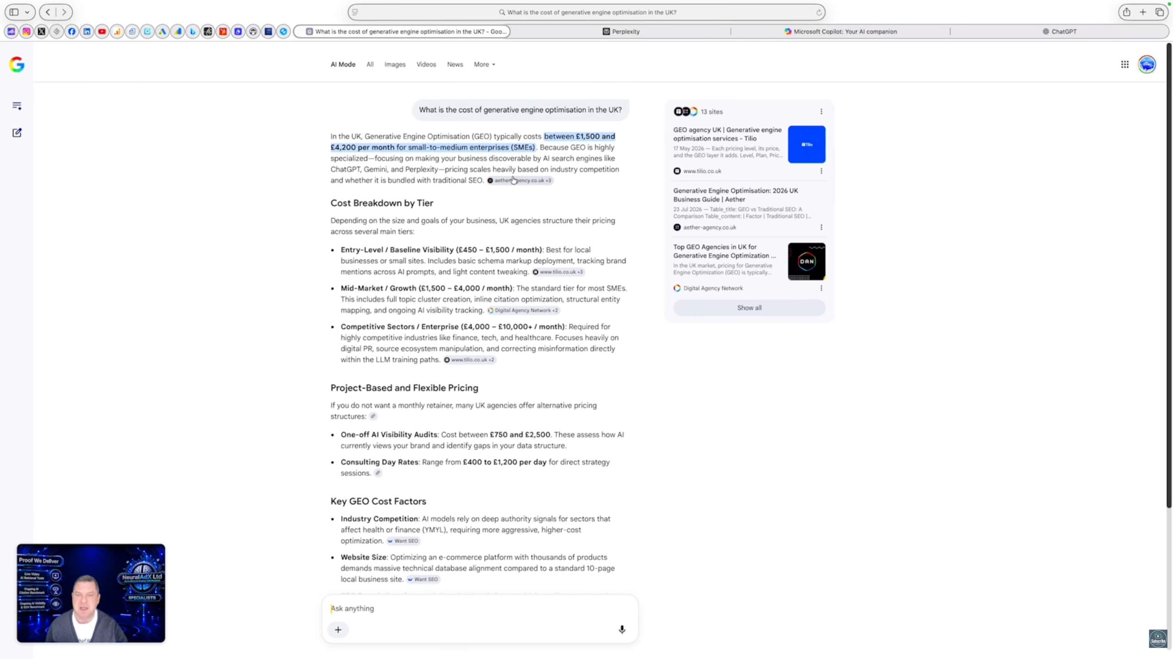The height and width of the screenshot is (659, 1173).
Task: Open Want SEO chip under Website Size
Action: pyautogui.click(x=423, y=580)
